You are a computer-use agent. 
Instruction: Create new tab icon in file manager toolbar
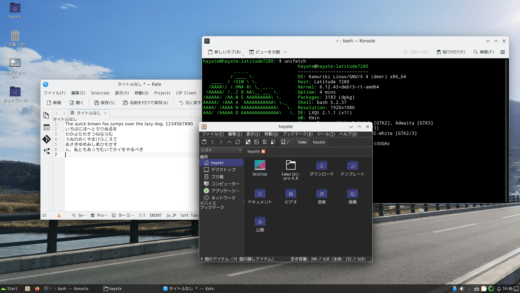(x=204, y=142)
